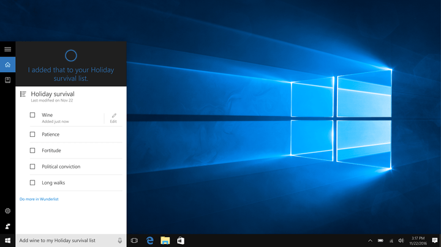Image resolution: width=441 pixels, height=247 pixels.
Task: Open Do more in Wunderlist link
Action: coord(39,199)
